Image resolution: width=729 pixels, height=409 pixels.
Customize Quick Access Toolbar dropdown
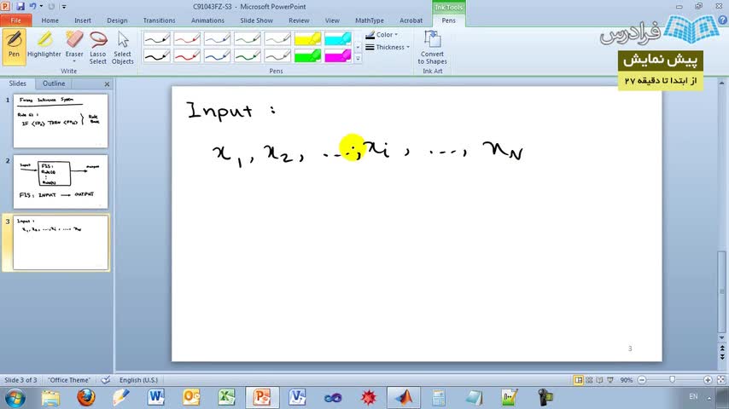click(64, 7)
